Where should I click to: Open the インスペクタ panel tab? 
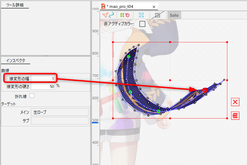(15, 61)
